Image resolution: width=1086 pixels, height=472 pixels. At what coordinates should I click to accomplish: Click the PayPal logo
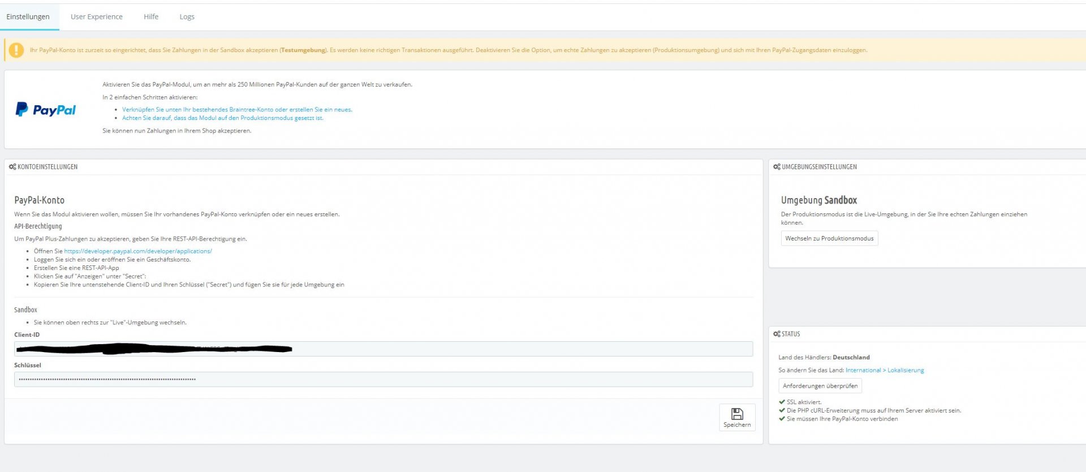point(46,109)
